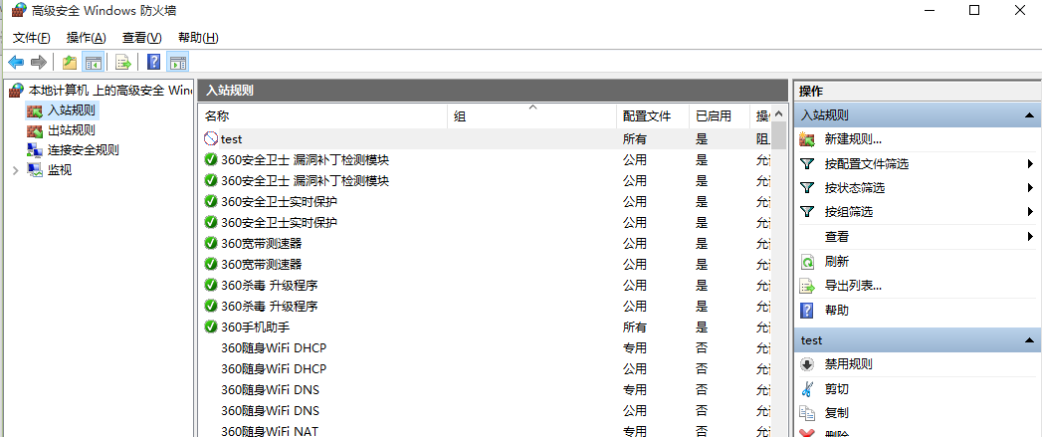Image resolution: width=1042 pixels, height=437 pixels.
Task: Open submenu arrow for 查看
Action: click(x=1030, y=237)
